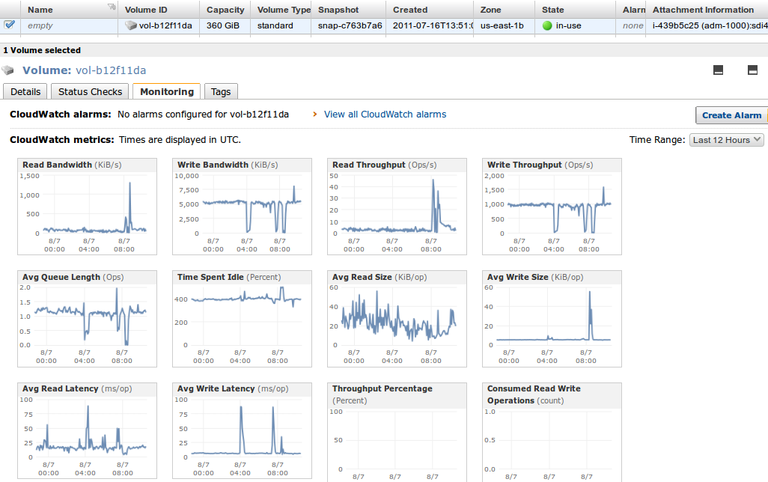Click the us-east-1b zone cell
This screenshot has width=768, height=482.
click(x=502, y=25)
